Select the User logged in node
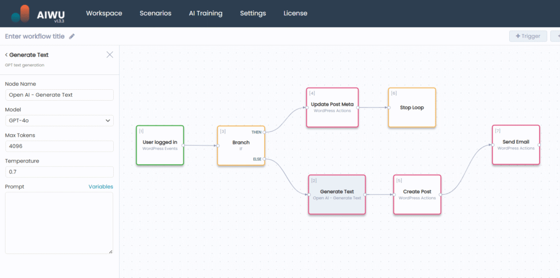This screenshot has width=560, height=278. [x=160, y=145]
